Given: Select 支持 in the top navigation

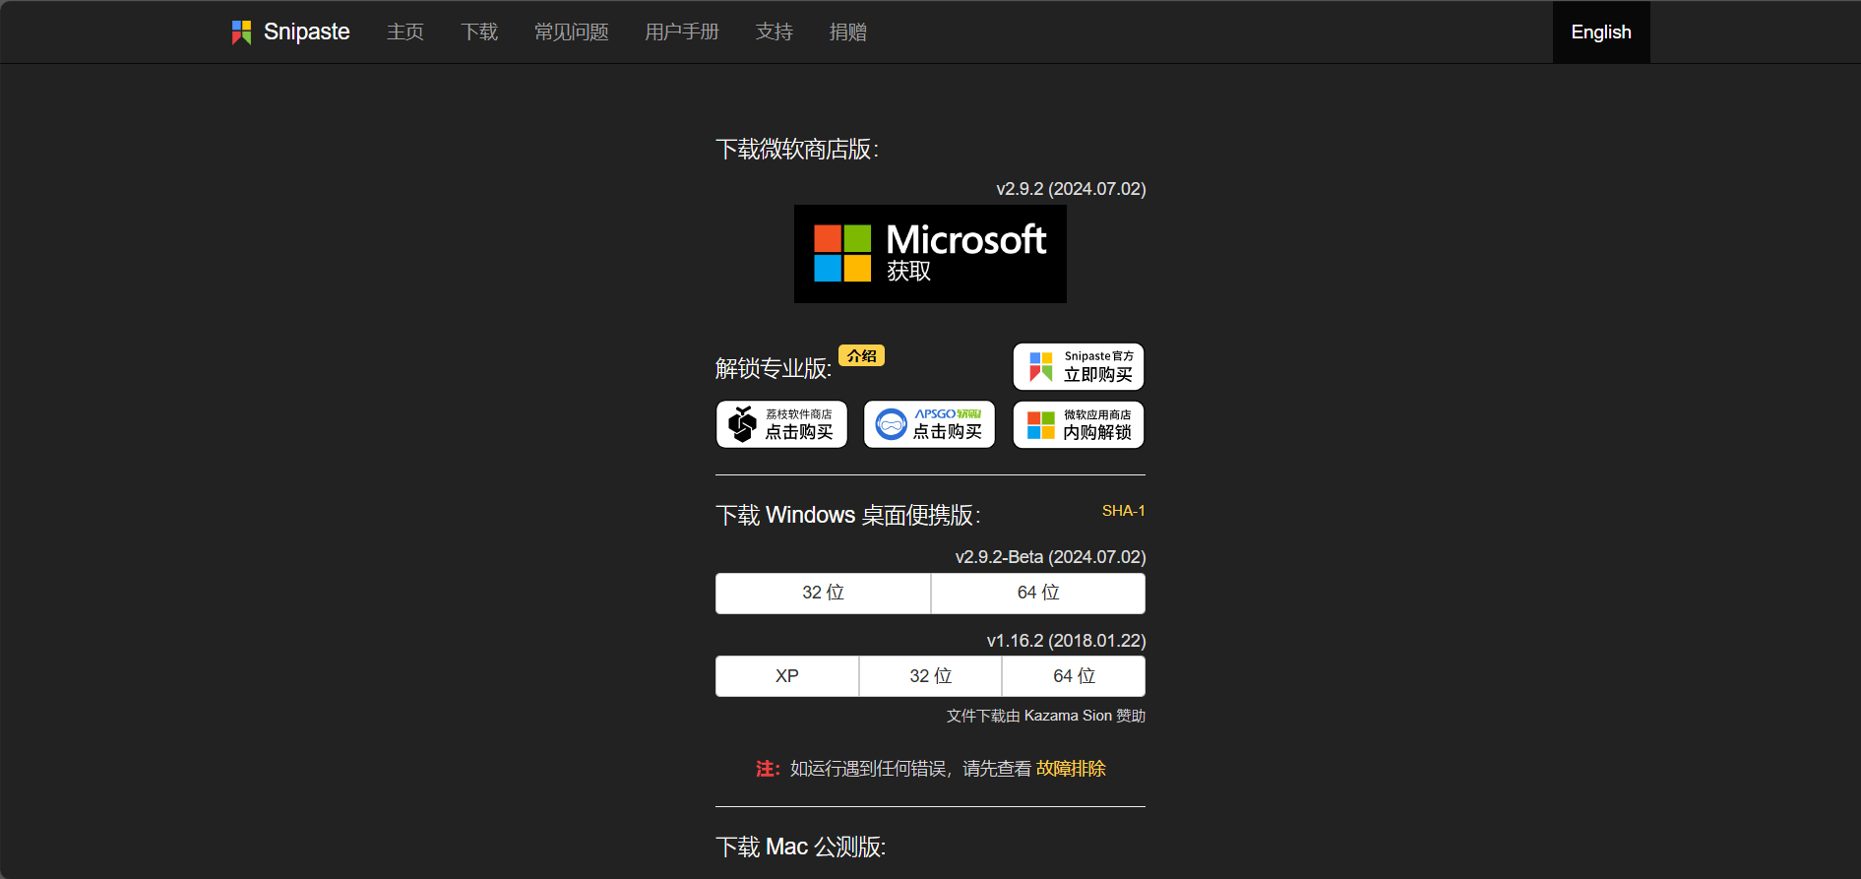Looking at the screenshot, I should (x=775, y=32).
